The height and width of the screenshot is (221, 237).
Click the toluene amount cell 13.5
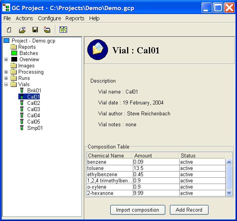[x=156, y=168]
